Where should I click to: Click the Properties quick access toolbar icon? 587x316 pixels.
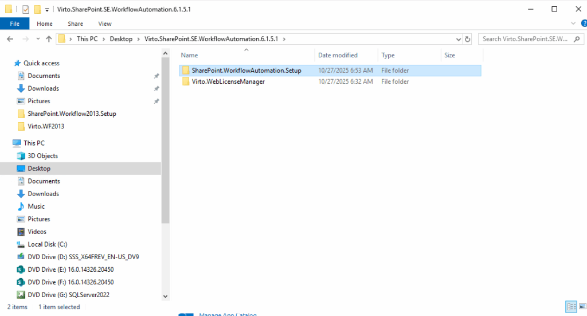[x=25, y=9]
